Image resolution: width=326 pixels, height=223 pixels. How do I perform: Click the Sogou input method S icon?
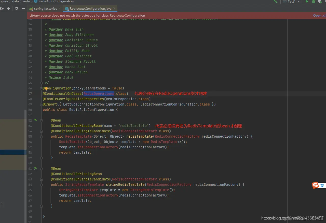pyautogui.click(x=316, y=185)
